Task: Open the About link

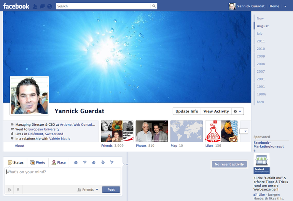Action: tap(19, 146)
